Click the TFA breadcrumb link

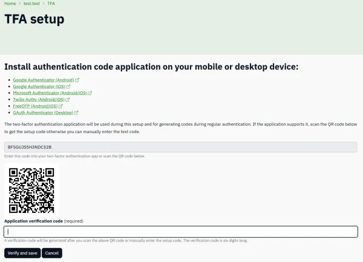(x=51, y=4)
